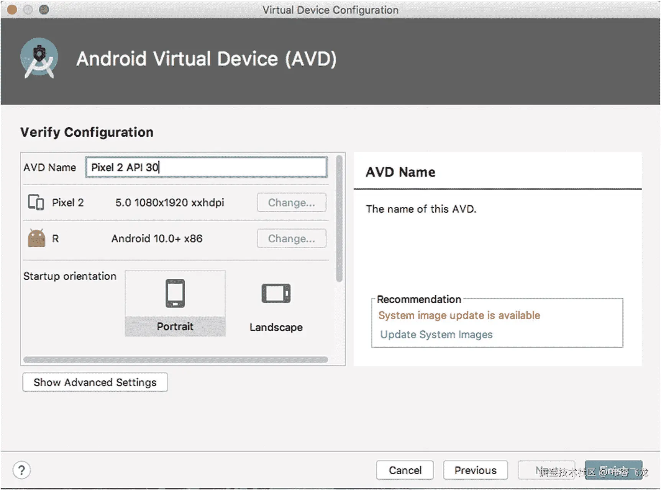Click the landscape phone icon
661x490 pixels.
(x=276, y=293)
